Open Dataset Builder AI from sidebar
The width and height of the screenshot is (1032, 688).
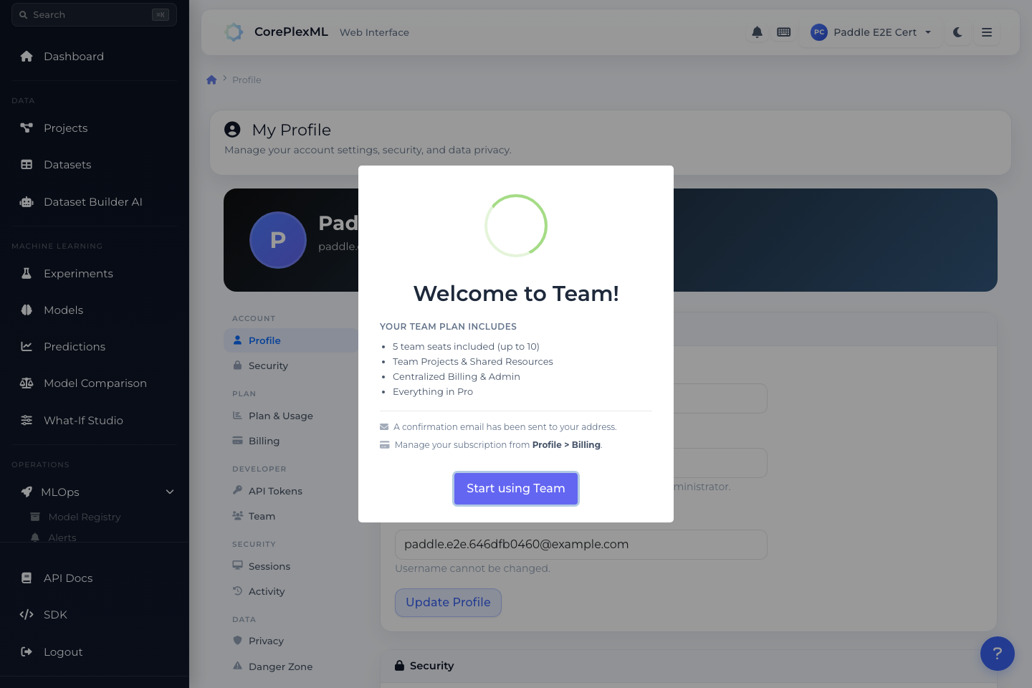click(x=92, y=202)
